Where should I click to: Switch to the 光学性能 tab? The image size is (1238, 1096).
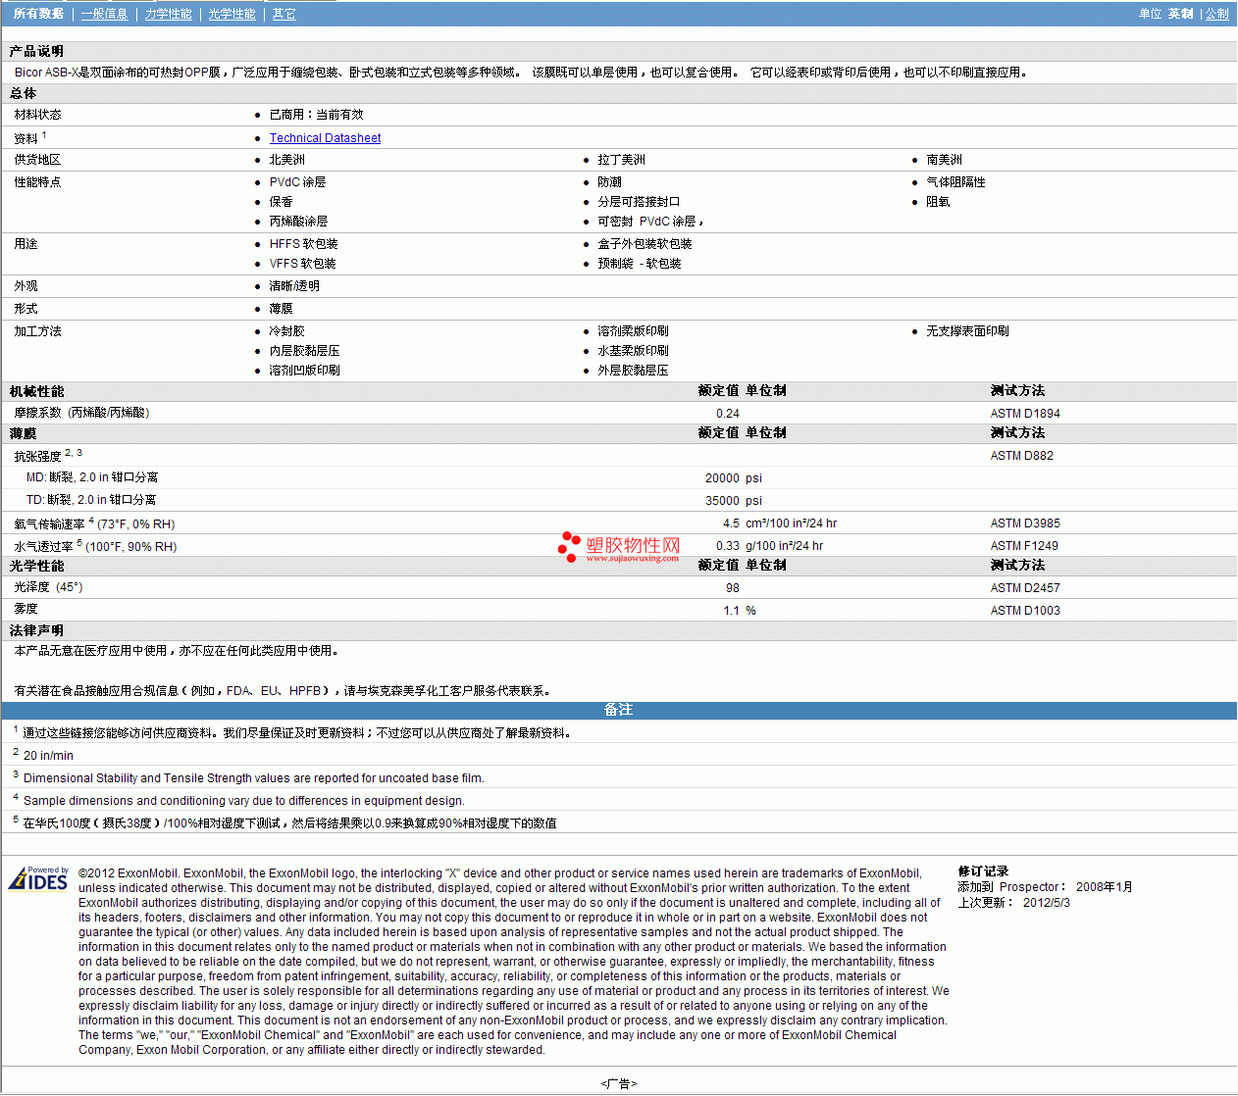[232, 14]
